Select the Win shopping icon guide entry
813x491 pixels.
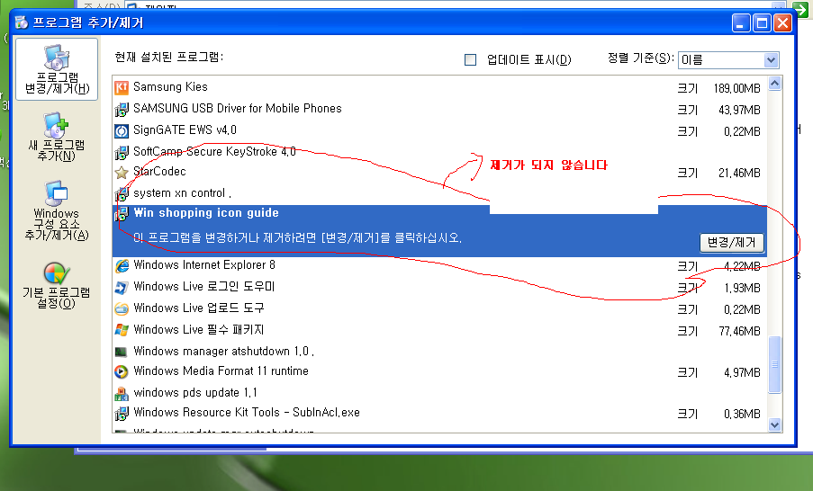pyautogui.click(x=439, y=230)
